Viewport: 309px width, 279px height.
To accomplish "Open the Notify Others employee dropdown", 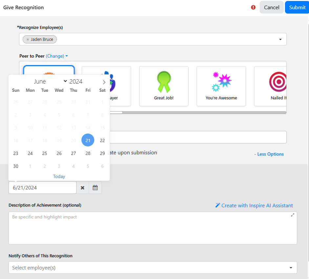I will pyautogui.click(x=153, y=267).
